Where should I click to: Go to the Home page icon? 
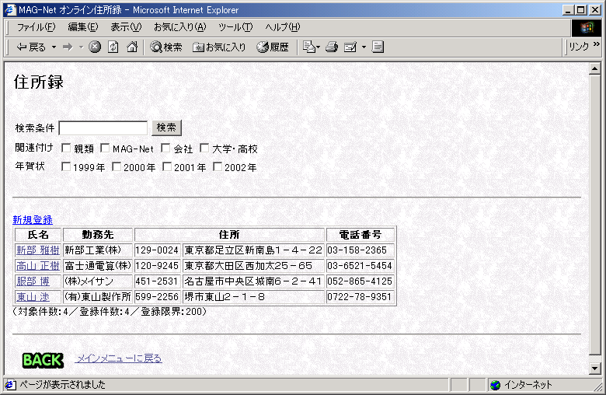coord(132,47)
